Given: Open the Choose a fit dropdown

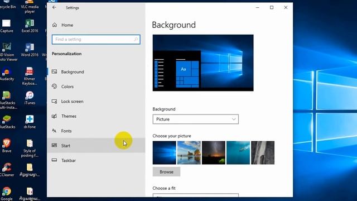Looking at the screenshot, I should pyautogui.click(x=196, y=195).
